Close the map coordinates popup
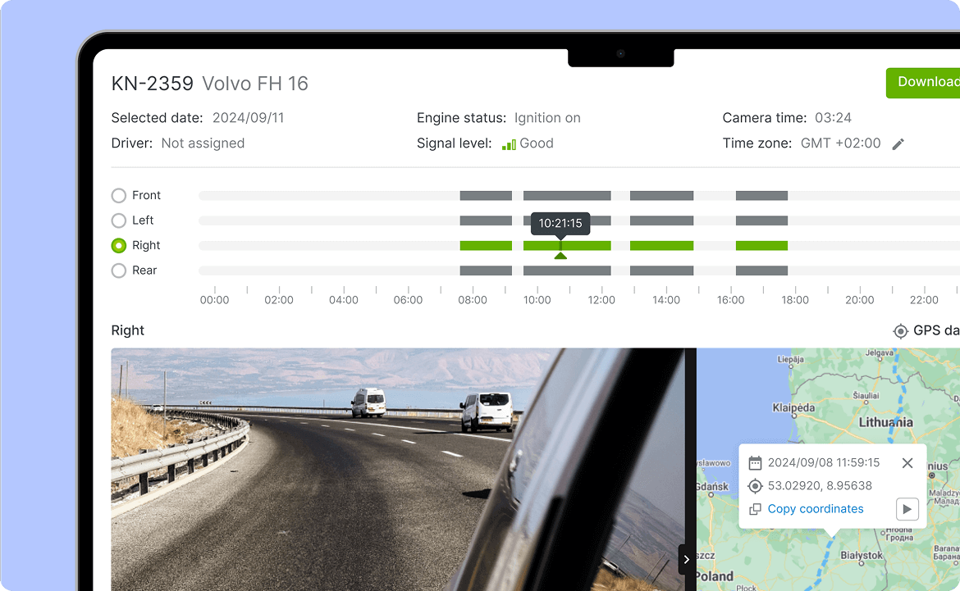Viewport: 960px width, 591px height. [x=907, y=463]
